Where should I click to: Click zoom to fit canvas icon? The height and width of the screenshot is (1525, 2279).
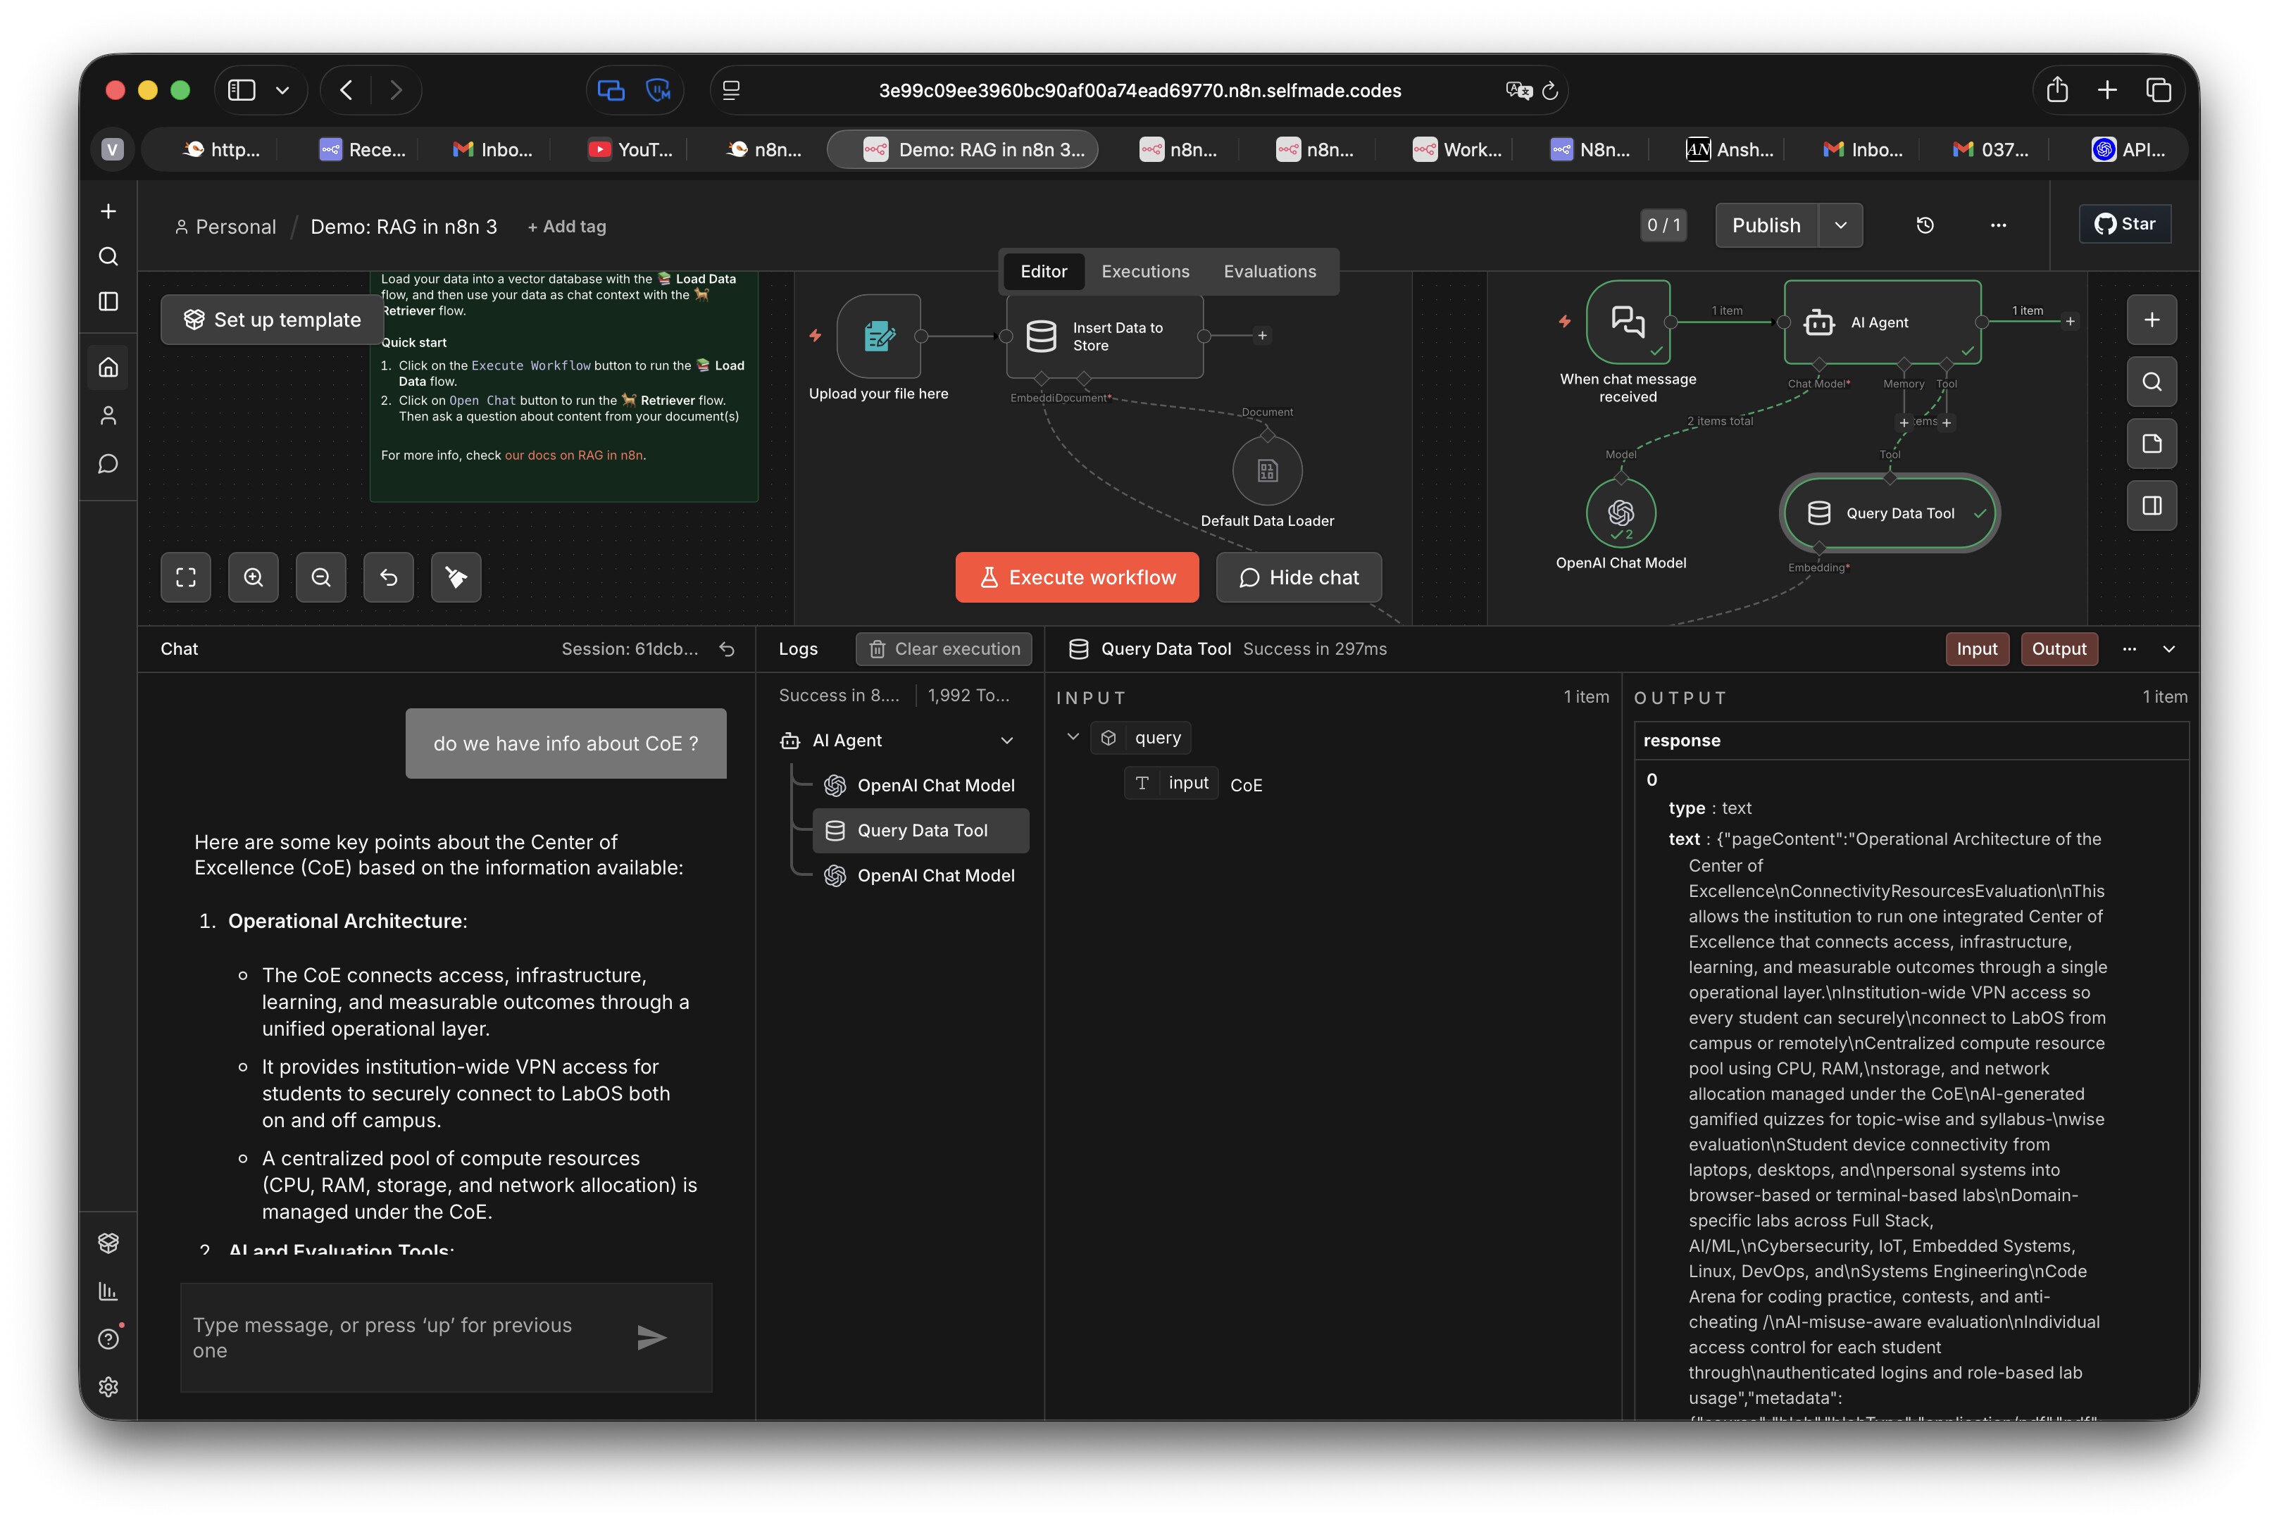pyautogui.click(x=186, y=578)
